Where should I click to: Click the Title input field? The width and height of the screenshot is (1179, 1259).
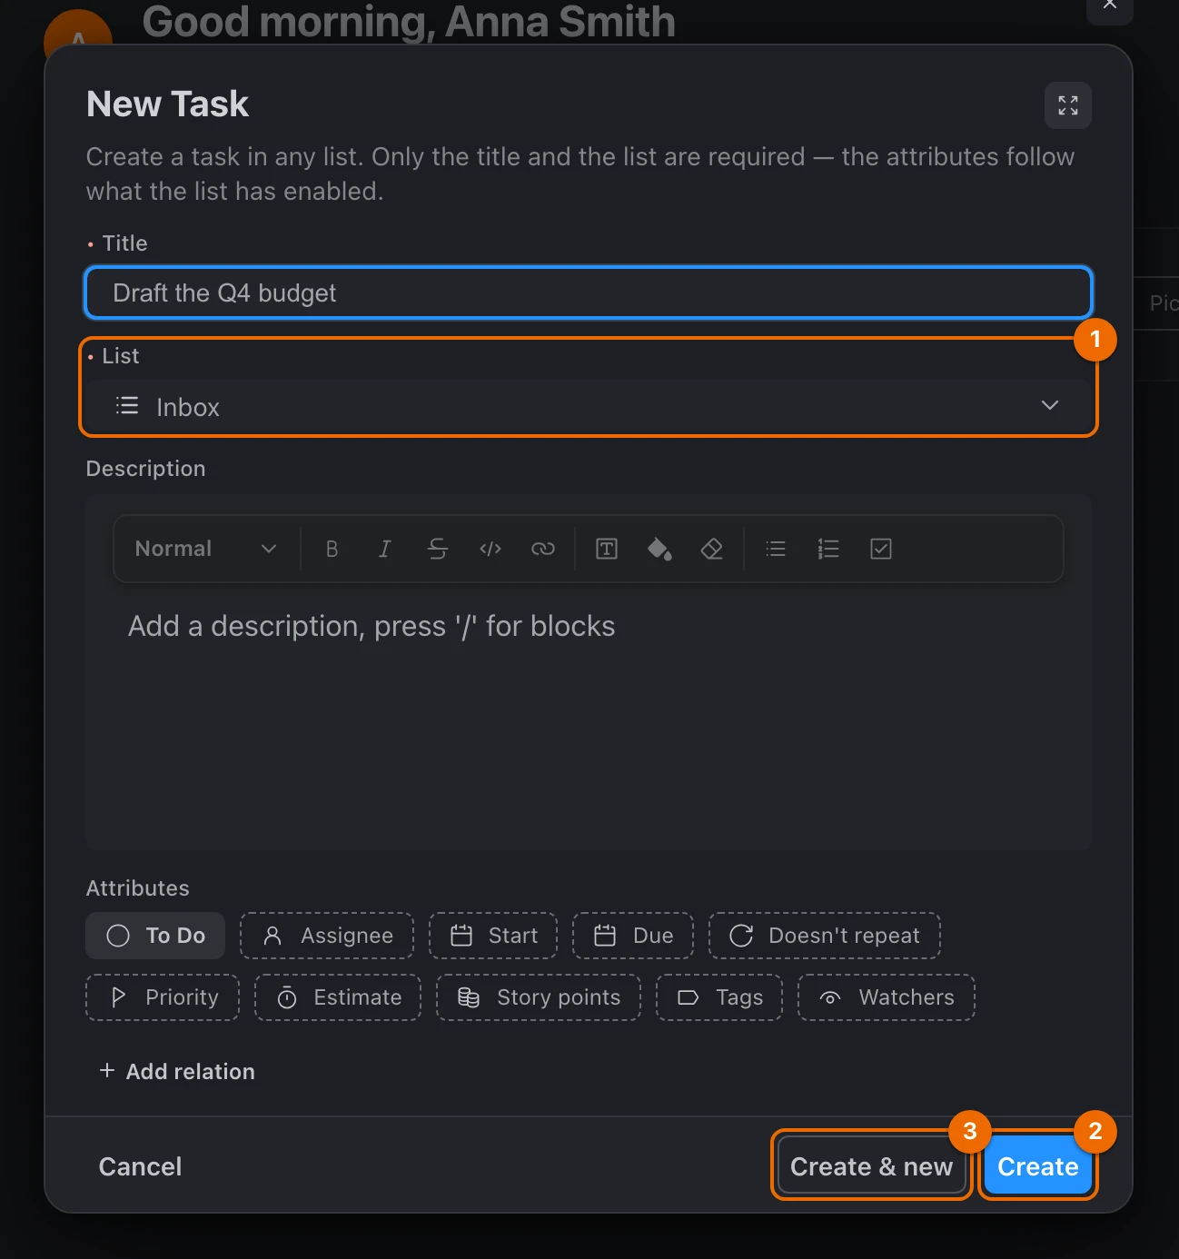589,292
